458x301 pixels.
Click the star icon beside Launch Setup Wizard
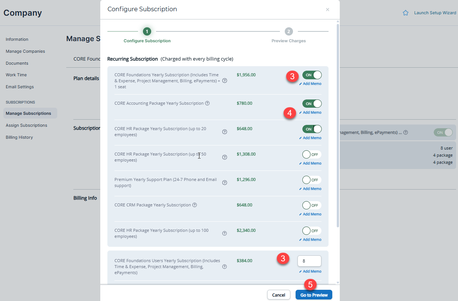405,12
